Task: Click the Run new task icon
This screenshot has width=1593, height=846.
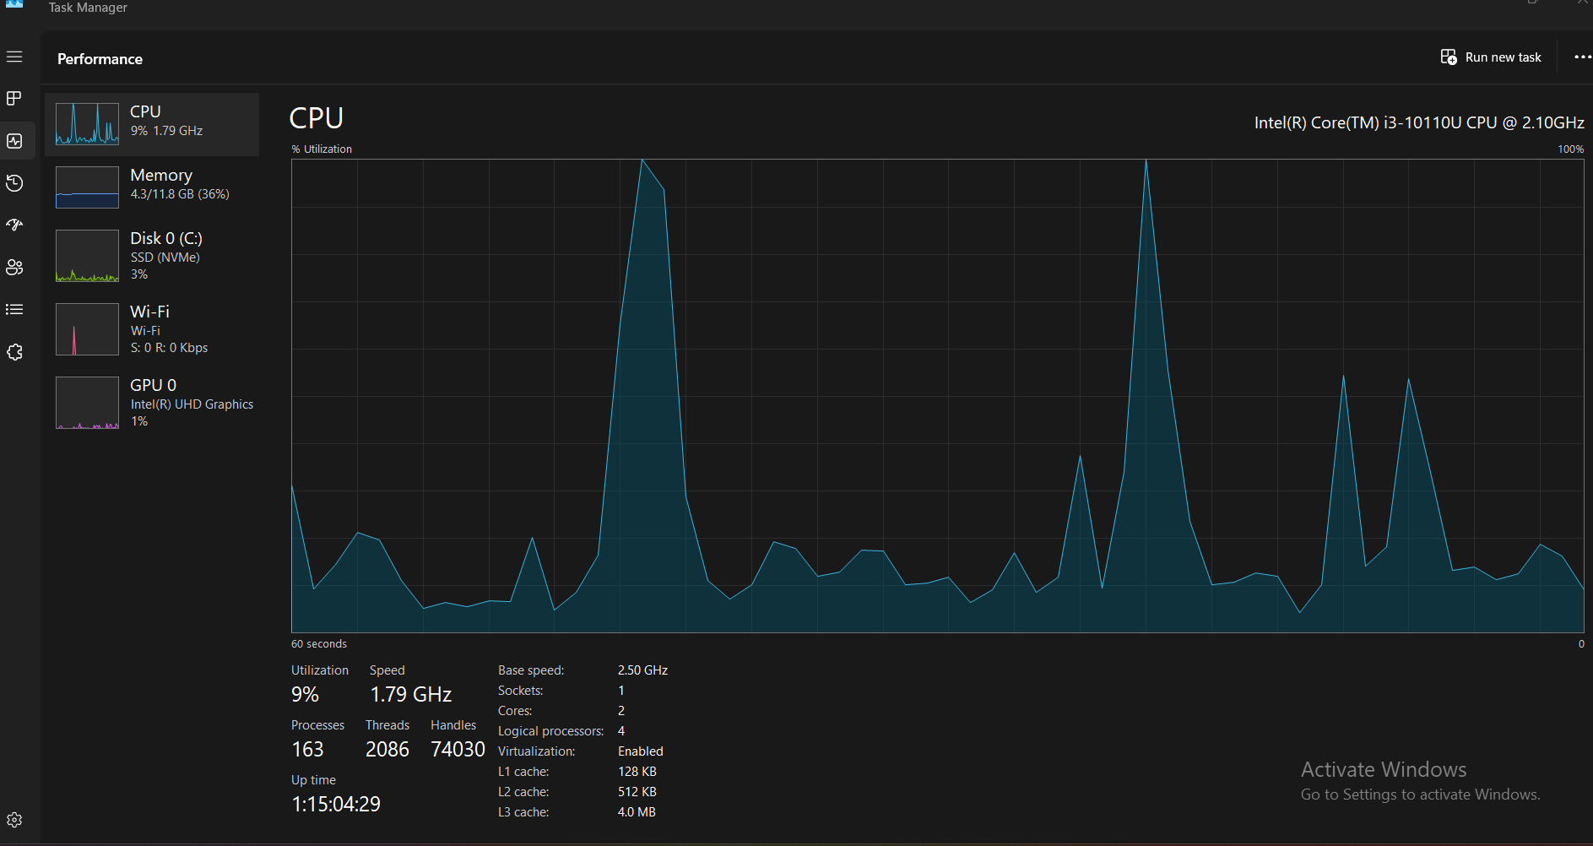Action: tap(1449, 57)
